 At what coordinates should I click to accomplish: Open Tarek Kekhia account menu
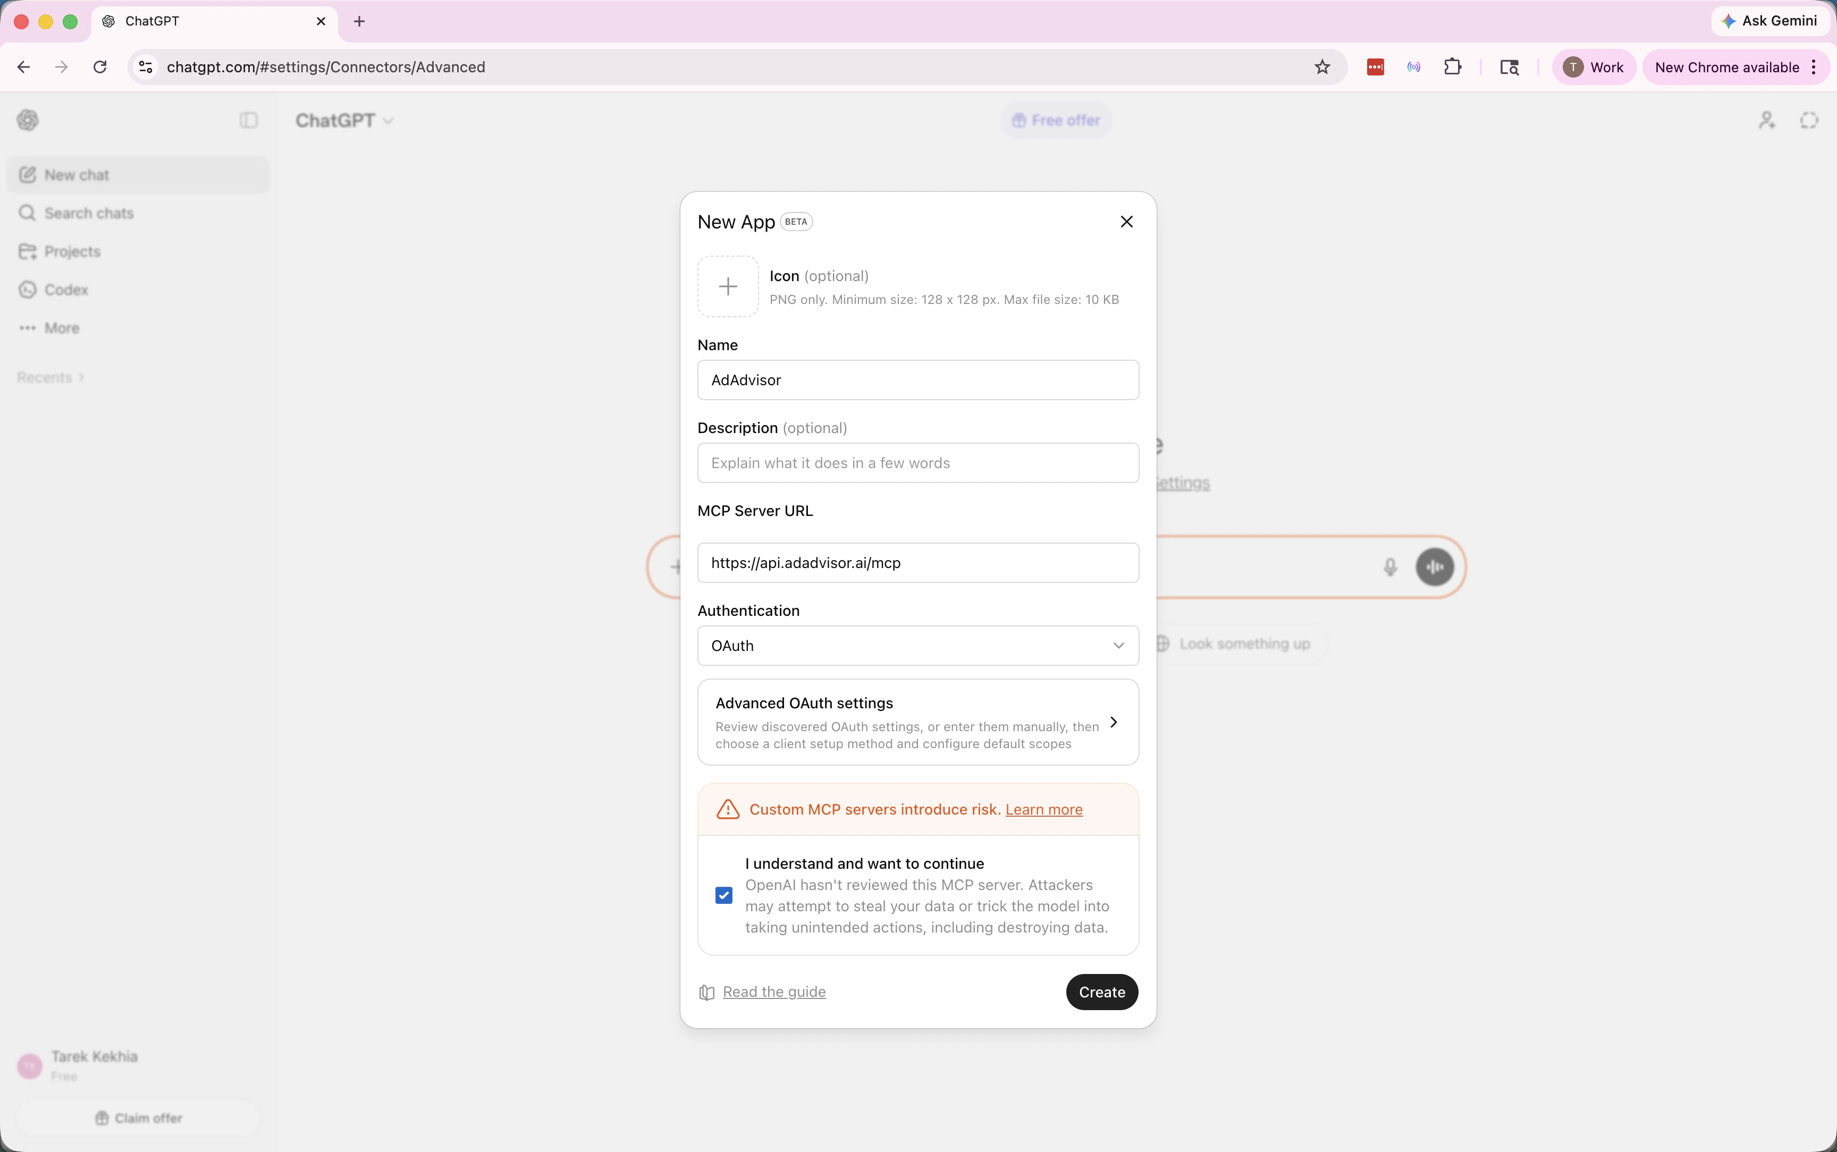click(139, 1066)
